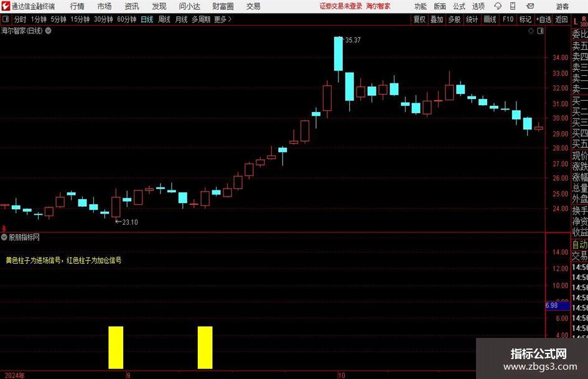Open the F10 company info button
588x379 pixels.
508,19
